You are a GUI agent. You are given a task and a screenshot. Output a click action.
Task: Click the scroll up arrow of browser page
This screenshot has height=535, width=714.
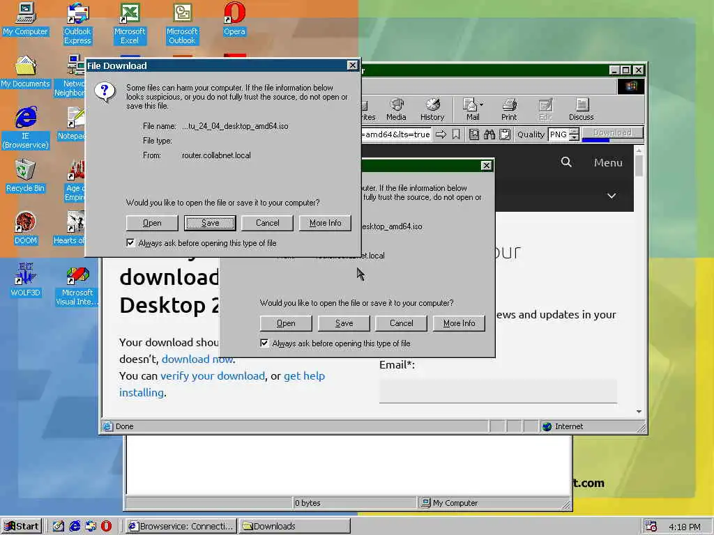tap(639, 150)
